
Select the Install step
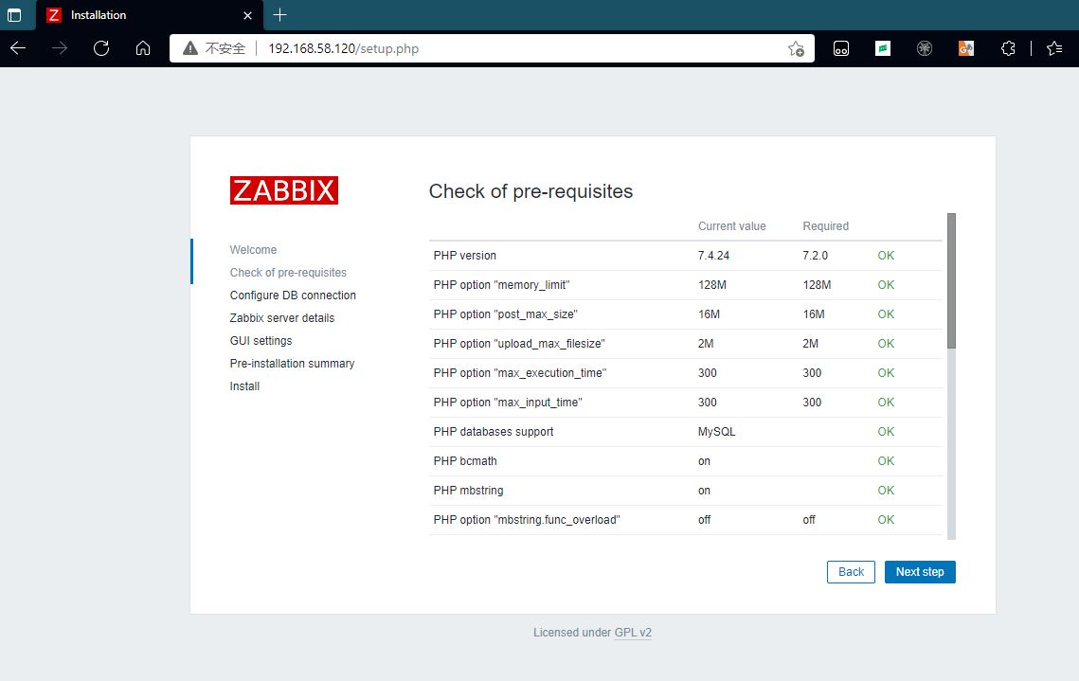[x=244, y=385]
